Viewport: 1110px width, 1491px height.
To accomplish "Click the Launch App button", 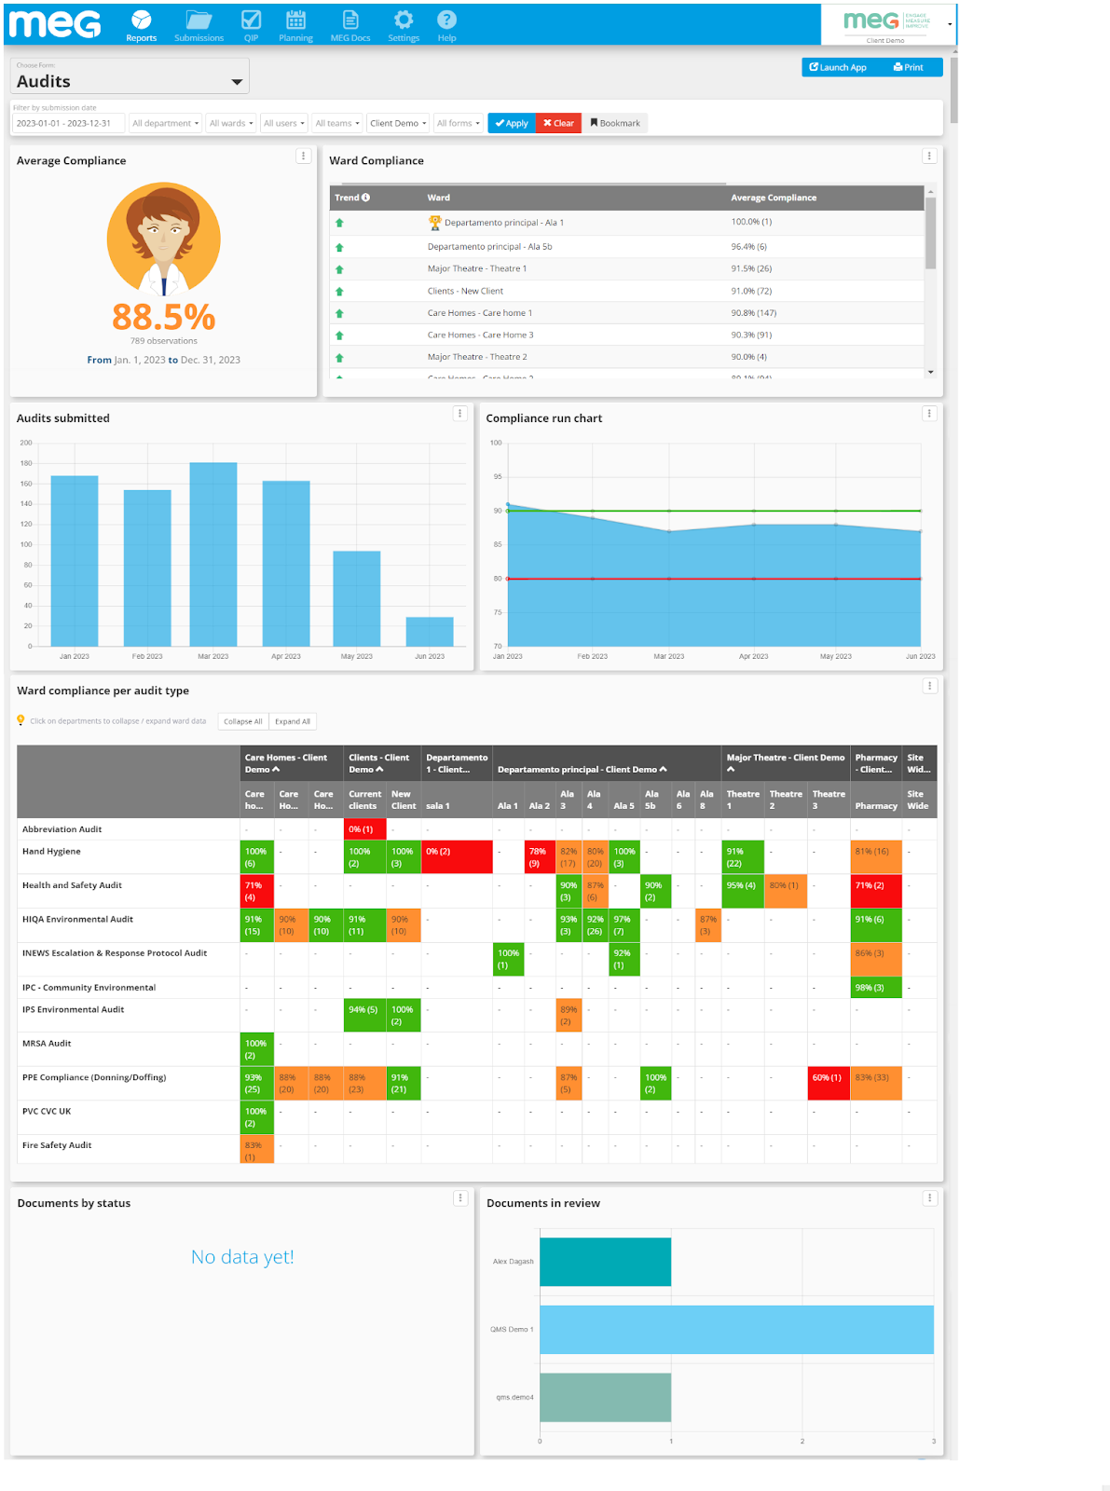I will (838, 67).
